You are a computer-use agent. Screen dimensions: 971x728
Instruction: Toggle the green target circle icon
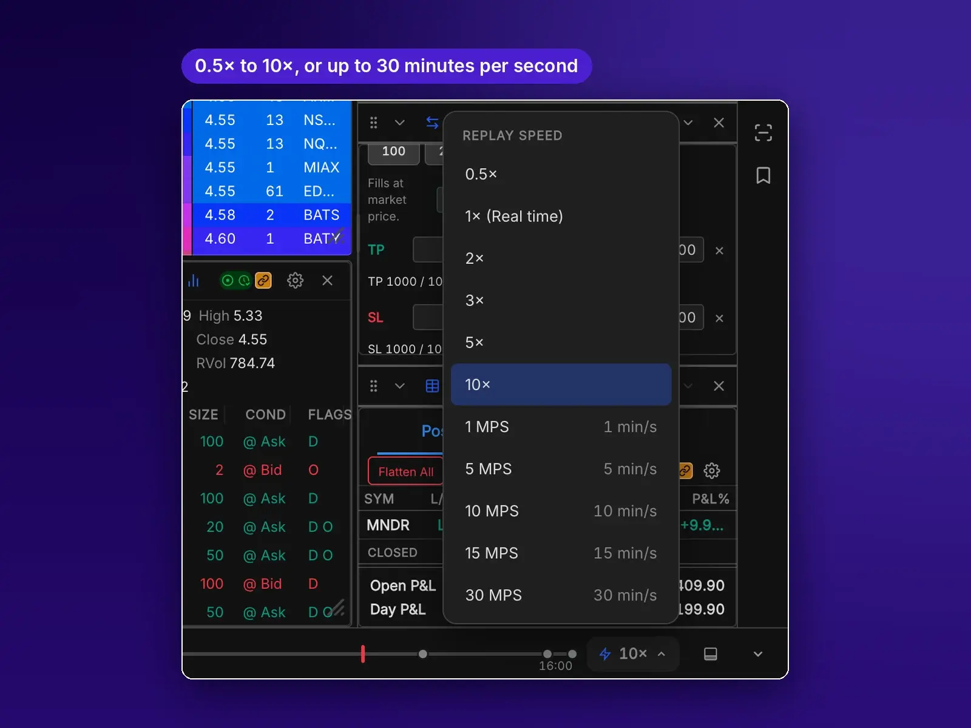point(228,280)
